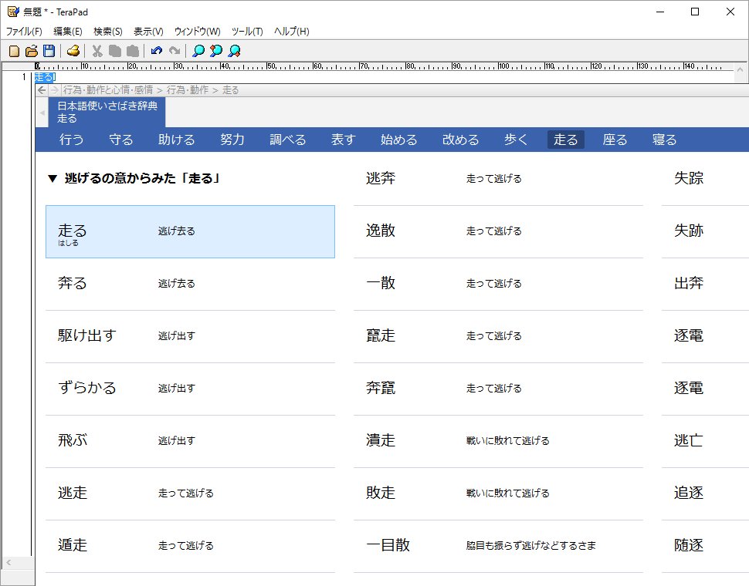Click the Open file folder icon
749x586 pixels.
[32, 51]
